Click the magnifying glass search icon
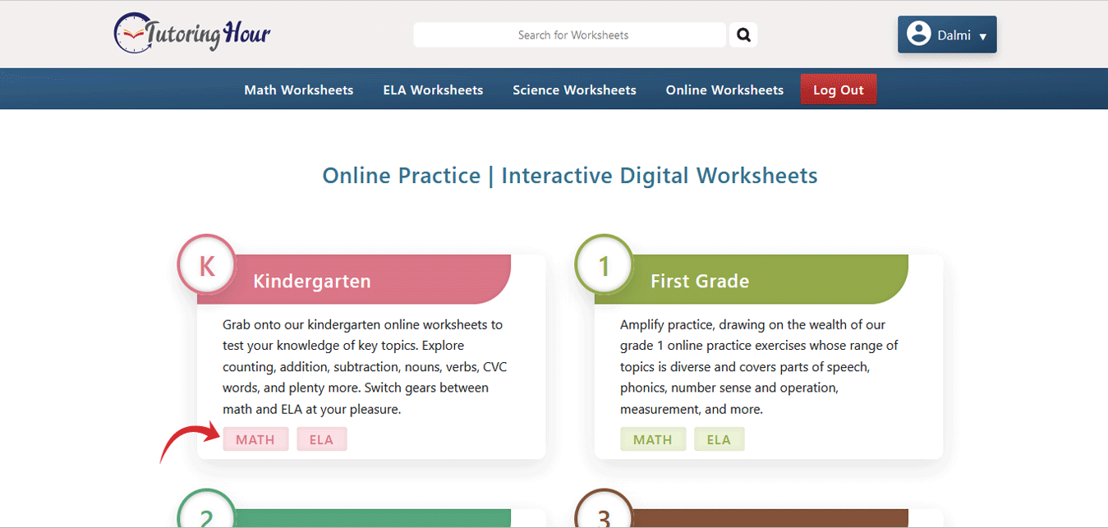Image resolution: width=1108 pixels, height=528 pixels. [x=743, y=35]
